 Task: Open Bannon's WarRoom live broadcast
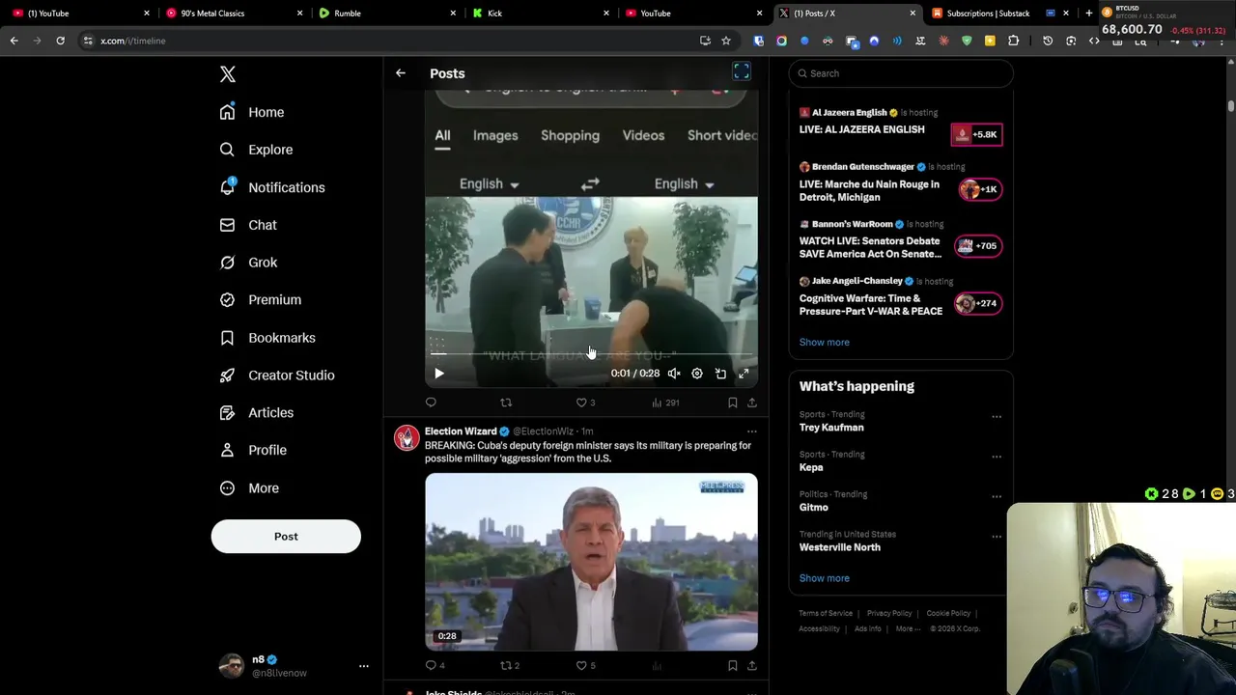[x=901, y=239]
